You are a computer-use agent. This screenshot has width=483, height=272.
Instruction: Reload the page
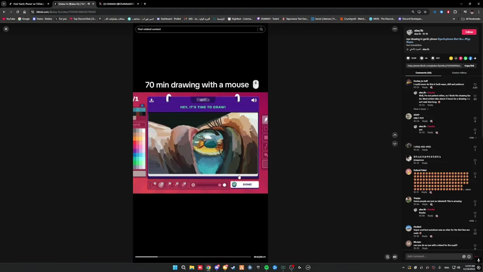(x=17, y=12)
